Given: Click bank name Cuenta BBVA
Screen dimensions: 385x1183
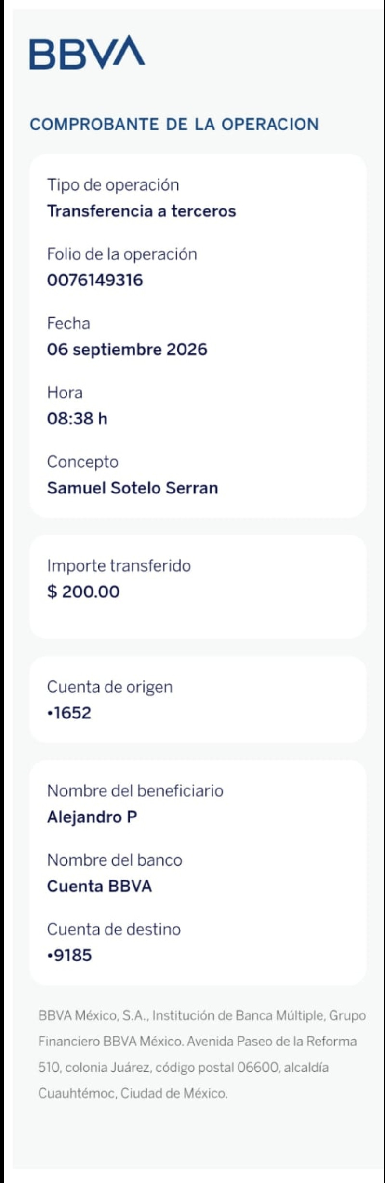Looking at the screenshot, I should (x=99, y=886).
